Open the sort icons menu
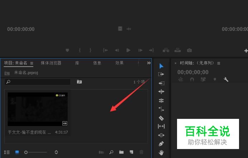The height and width of the screenshot is (158, 248). point(56,152)
